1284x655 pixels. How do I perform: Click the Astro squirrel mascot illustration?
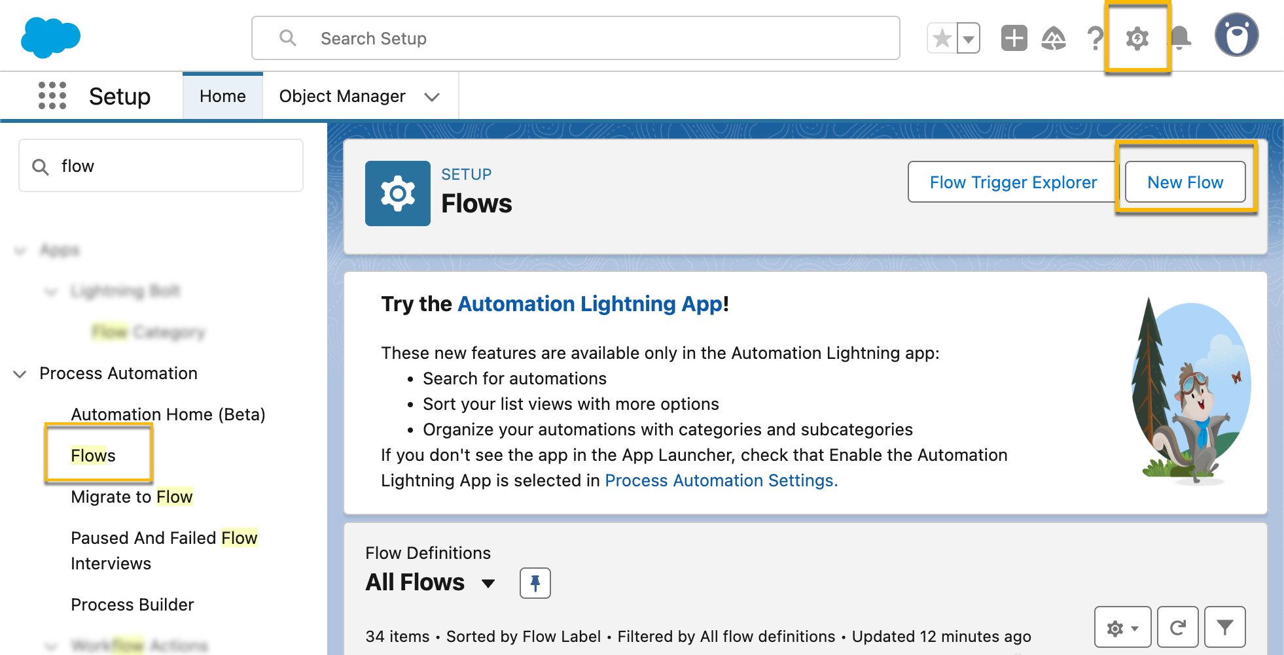pos(1192,391)
